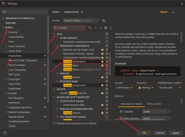Switch to the Entry points tab
The height and width of the screenshot is (137, 185).
[x=154, y=104]
